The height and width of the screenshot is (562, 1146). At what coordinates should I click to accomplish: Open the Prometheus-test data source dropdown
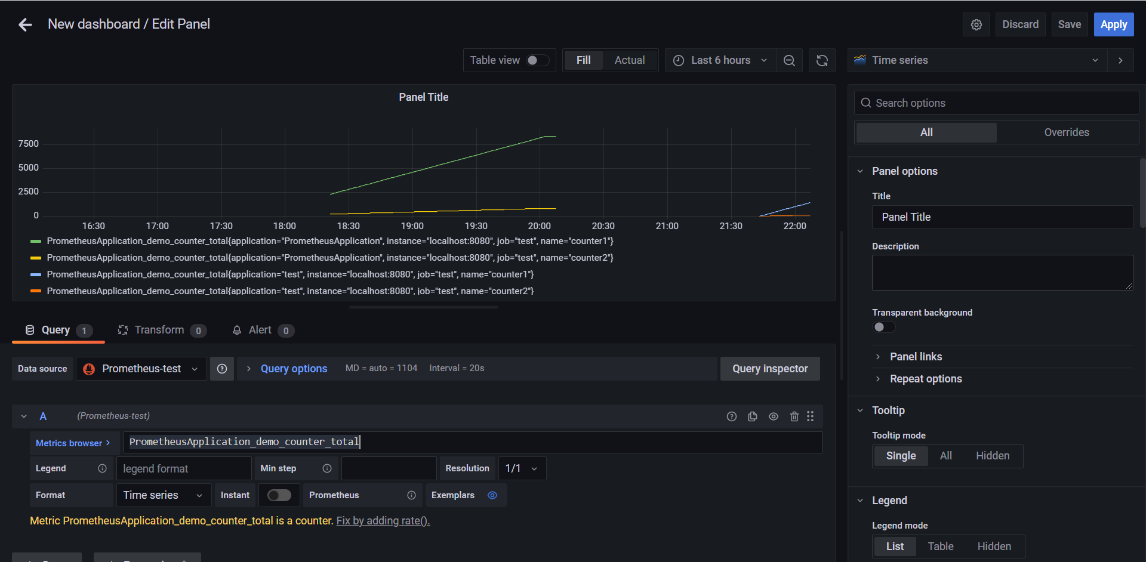point(141,369)
